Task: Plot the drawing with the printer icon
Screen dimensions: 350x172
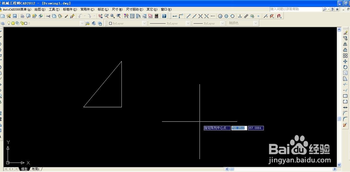Action: coord(22,16)
